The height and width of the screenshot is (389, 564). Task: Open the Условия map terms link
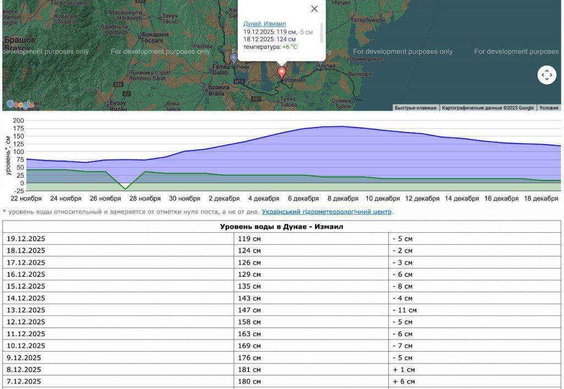click(x=549, y=108)
